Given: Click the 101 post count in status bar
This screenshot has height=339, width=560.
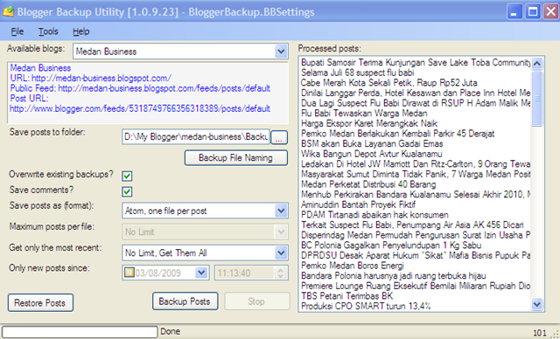Looking at the screenshot, I should tap(540, 333).
